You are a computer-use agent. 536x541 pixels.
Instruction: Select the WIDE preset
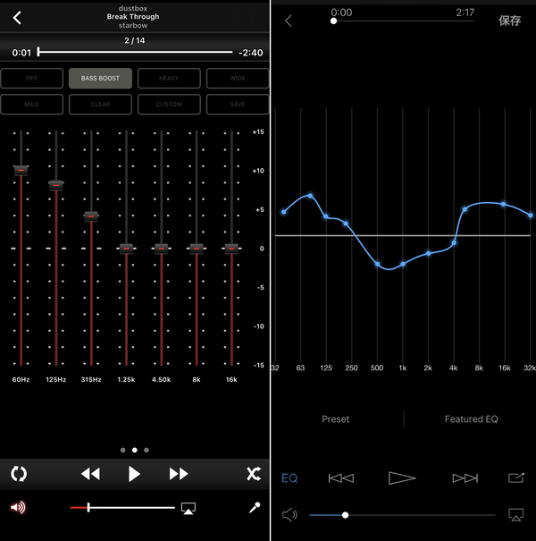[x=238, y=79]
